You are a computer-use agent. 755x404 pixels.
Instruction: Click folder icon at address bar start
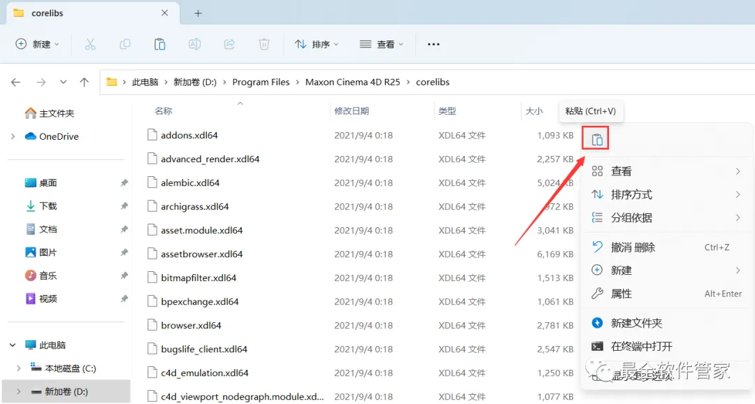click(x=112, y=82)
